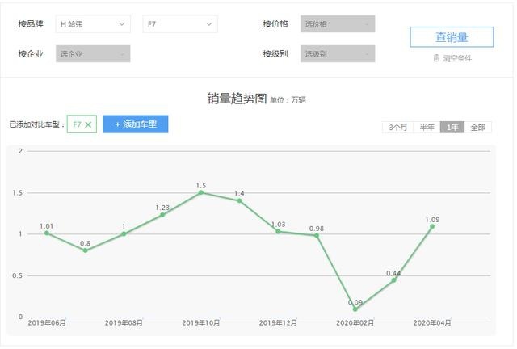Click the chevron arrow in the F7 dropdown
Viewport: 517px width, 349px height.
209,24
